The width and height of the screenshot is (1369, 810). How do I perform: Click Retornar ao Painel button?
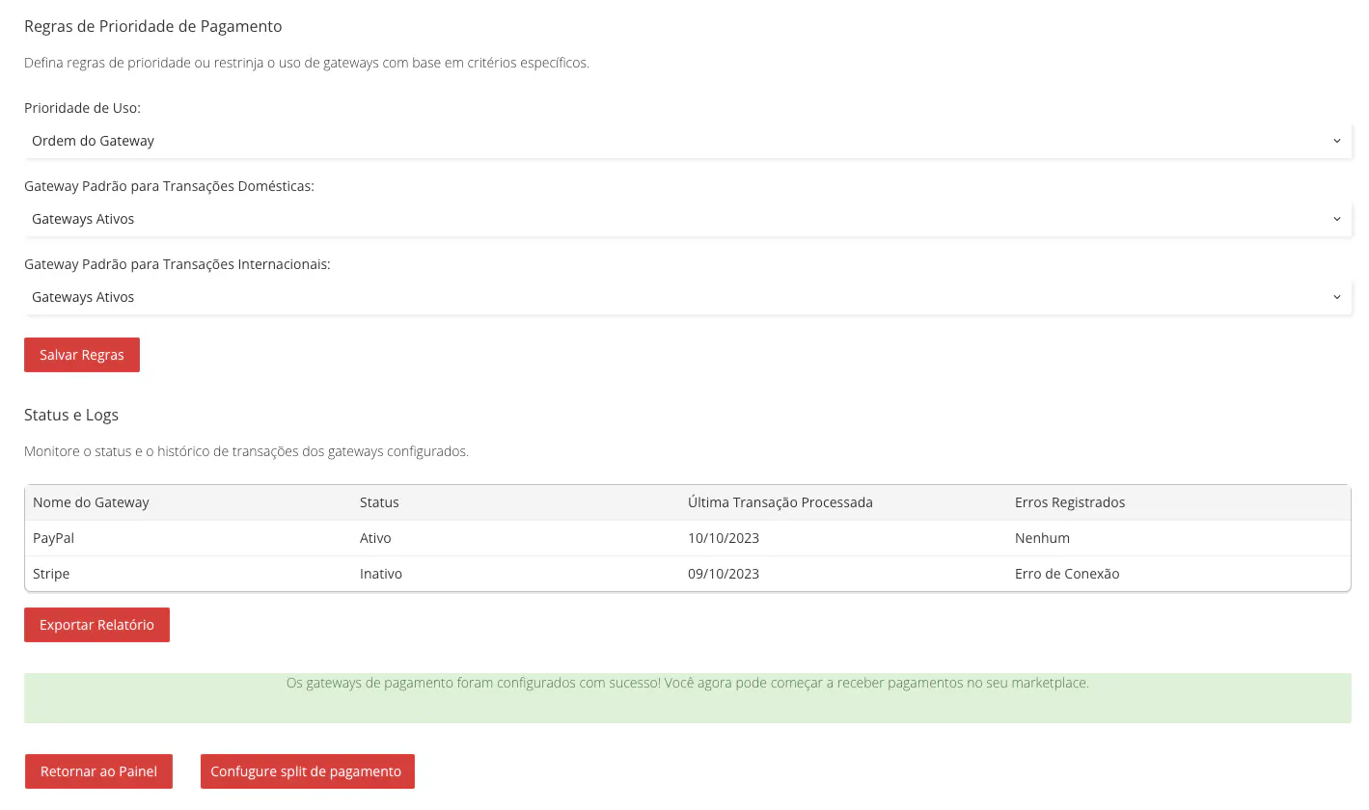[98, 771]
